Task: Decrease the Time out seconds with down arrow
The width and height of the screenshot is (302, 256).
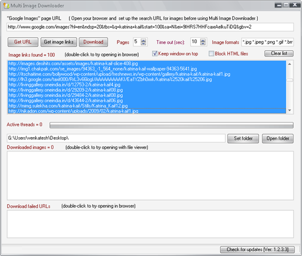Action: (203, 44)
